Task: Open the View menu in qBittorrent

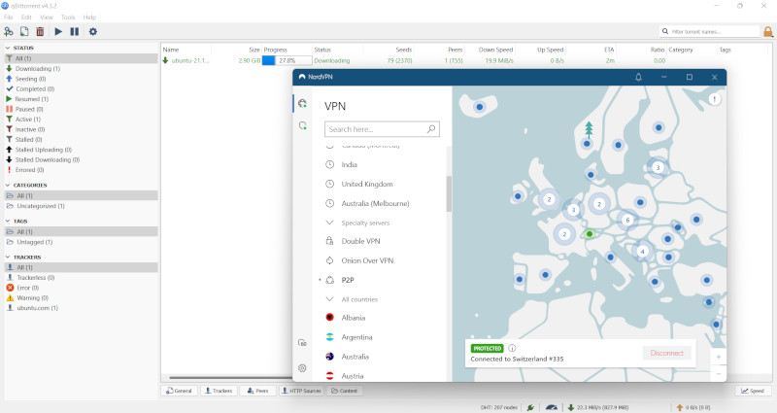Action: coord(47,17)
